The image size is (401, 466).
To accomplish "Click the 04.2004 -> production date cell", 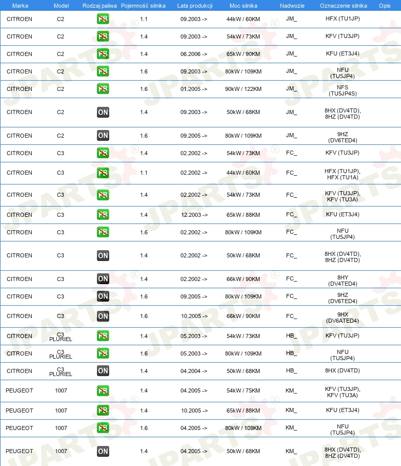I will [194, 371].
